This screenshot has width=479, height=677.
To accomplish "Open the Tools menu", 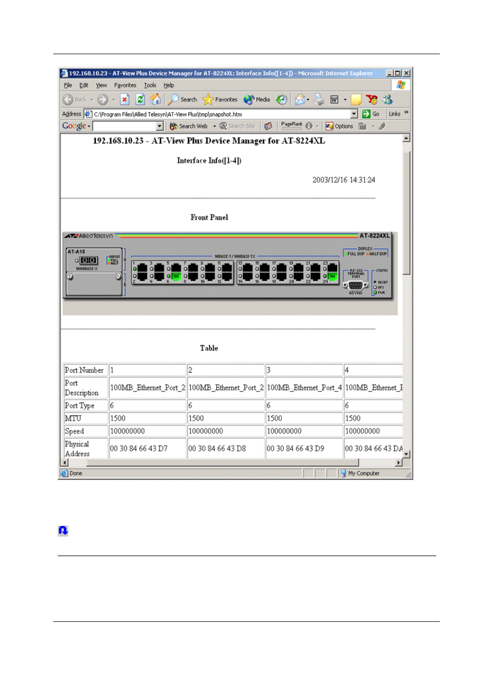I will coord(150,85).
